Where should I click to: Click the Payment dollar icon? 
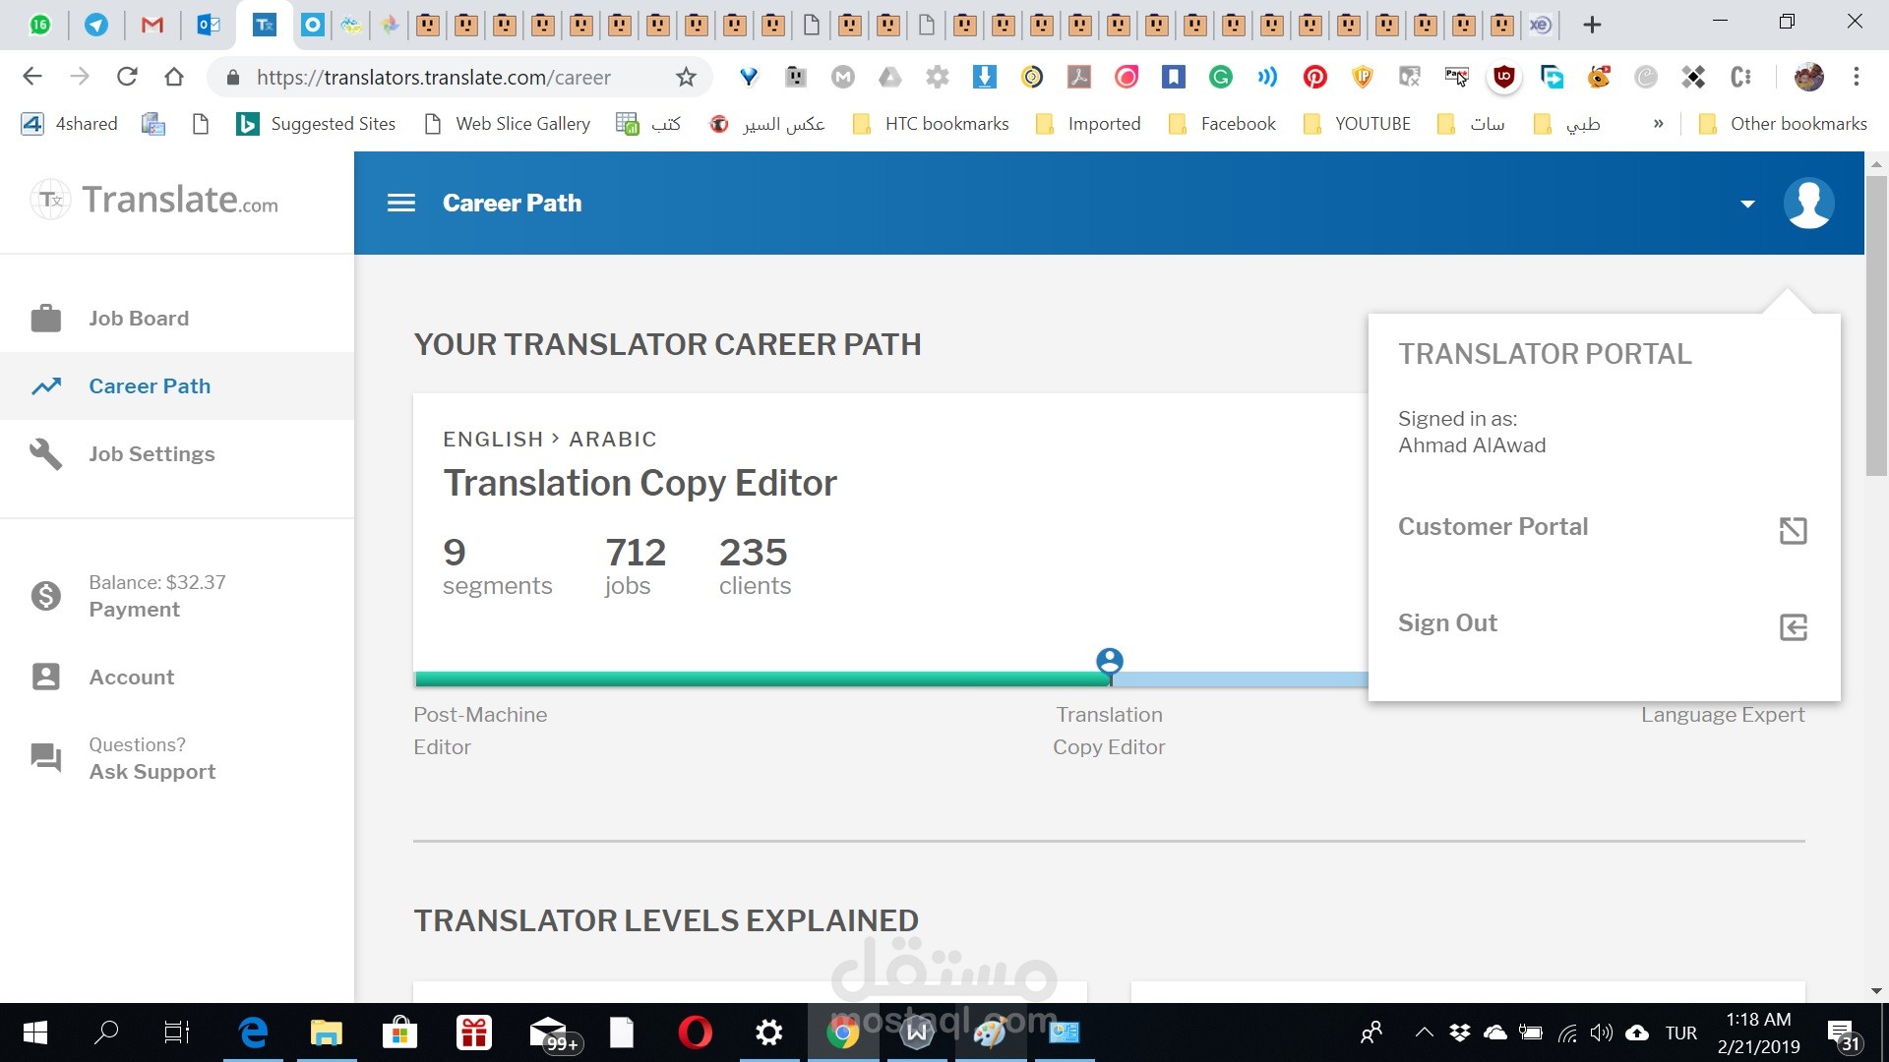click(46, 596)
